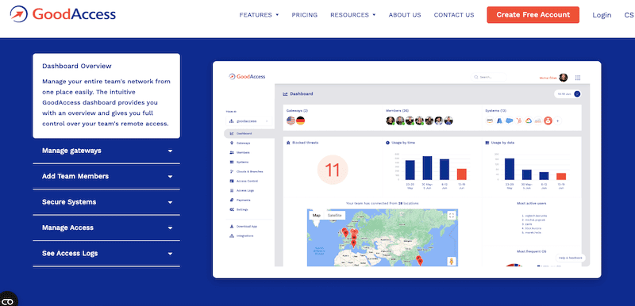Click the dashboard search field
The image size is (635, 306).
click(x=490, y=77)
